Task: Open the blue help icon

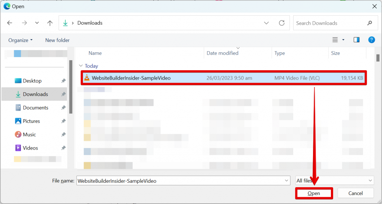Action: (372, 40)
